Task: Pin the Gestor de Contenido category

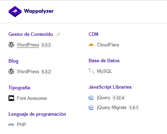Action: (58, 35)
